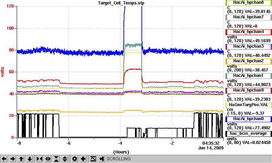Select the blue HacAi_hpchan0 legend entry

coord(249,119)
